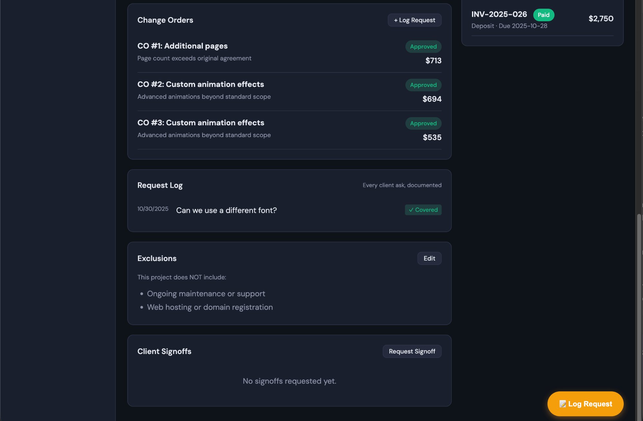The image size is (643, 421).
Task: Open CO #2: Custom animation effects
Action: tap(201, 84)
